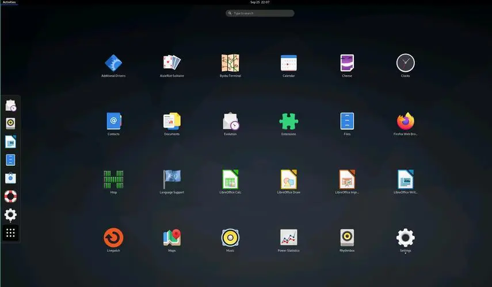Viewport: 492px width, 287px height.
Task: Click Evolution icon in the dock
Action: [x=11, y=106]
